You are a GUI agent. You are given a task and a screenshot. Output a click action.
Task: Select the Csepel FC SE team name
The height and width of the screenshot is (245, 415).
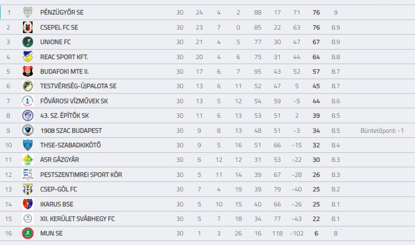pyautogui.click(x=59, y=27)
